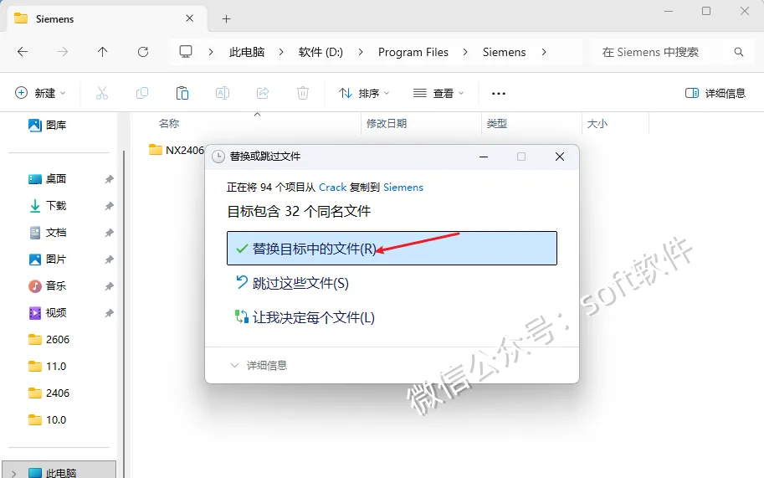Click the Paste clipboard icon
Screen dimensions: 764x478
[x=182, y=93]
